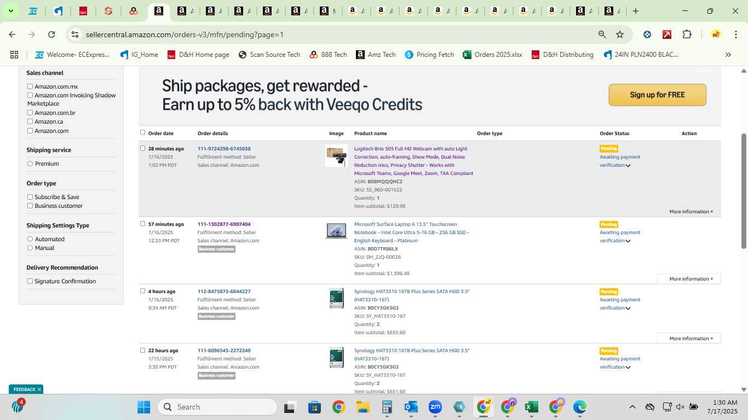Click Logitech webcam product thumbnail

coord(336,156)
